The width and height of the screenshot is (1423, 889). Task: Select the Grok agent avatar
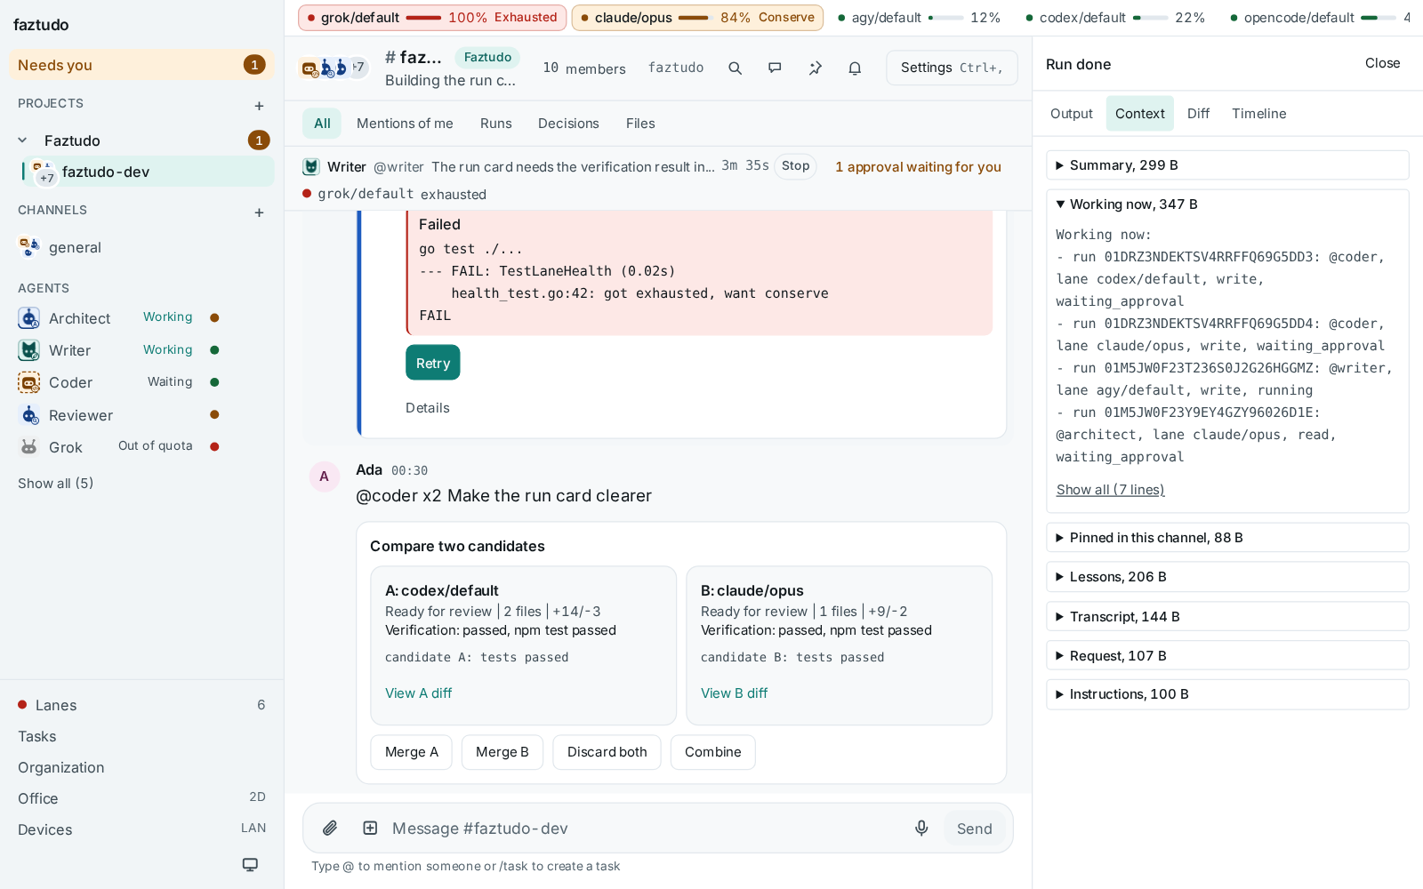(29, 447)
